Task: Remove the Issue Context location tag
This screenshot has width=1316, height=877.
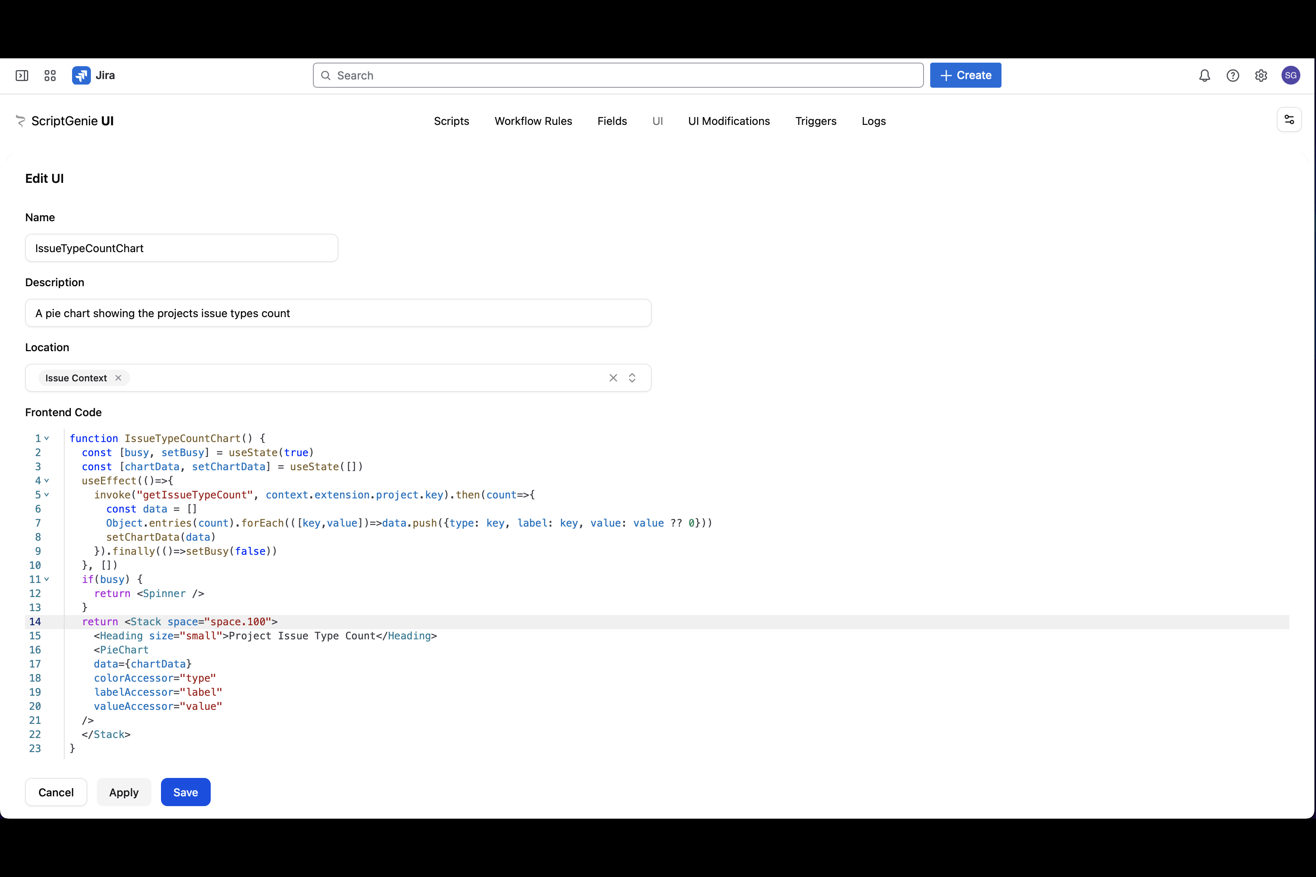Action: tap(118, 378)
